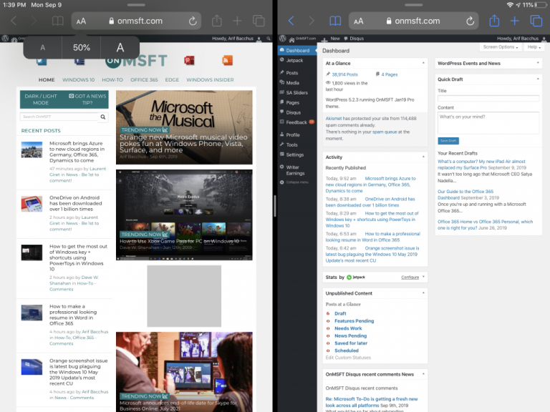550x412 pixels.
Task: Show tab overview in left Safari window
Action: 259,21
